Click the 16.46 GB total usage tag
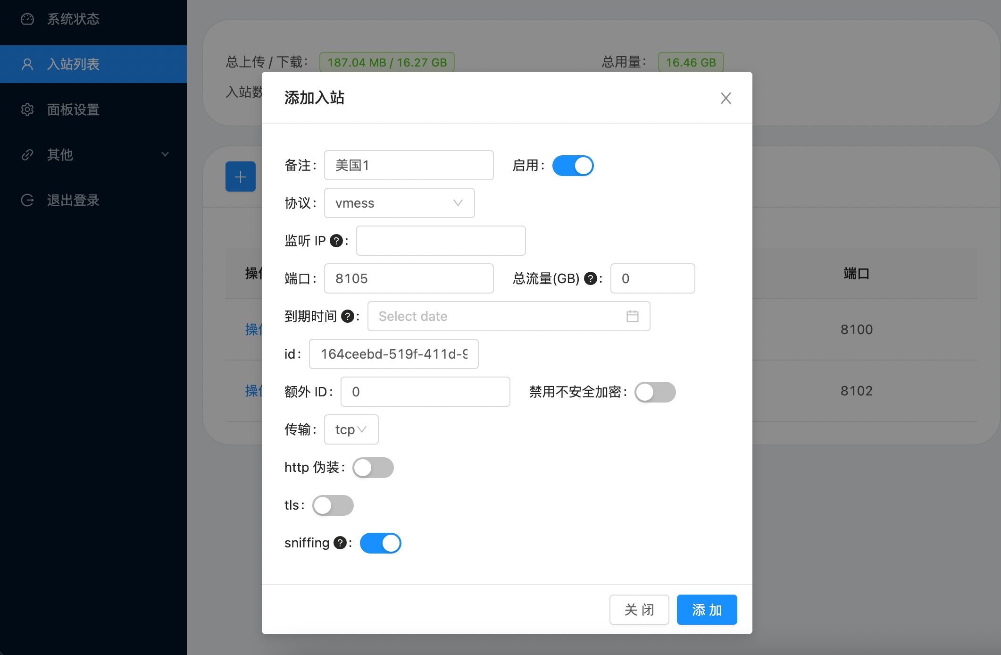 coord(691,62)
